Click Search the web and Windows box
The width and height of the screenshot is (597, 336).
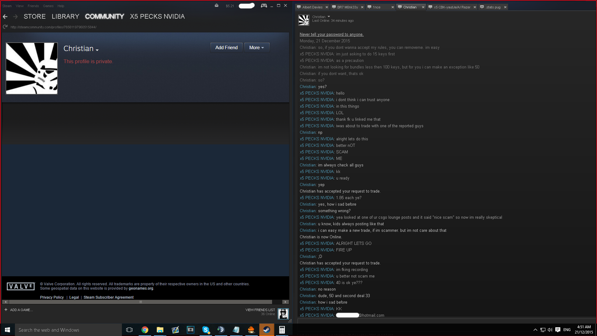pos(68,330)
